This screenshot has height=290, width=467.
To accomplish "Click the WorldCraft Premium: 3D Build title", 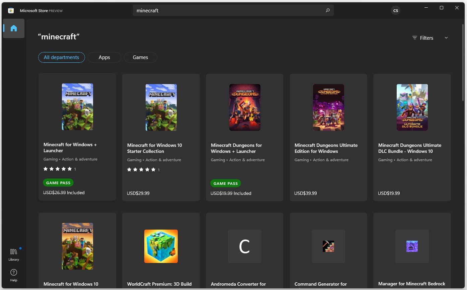I will click(x=159, y=284).
